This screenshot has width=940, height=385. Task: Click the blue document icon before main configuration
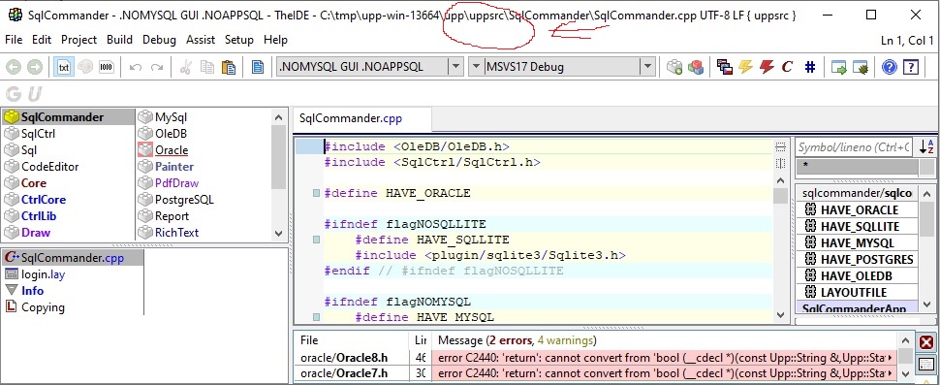(x=258, y=67)
